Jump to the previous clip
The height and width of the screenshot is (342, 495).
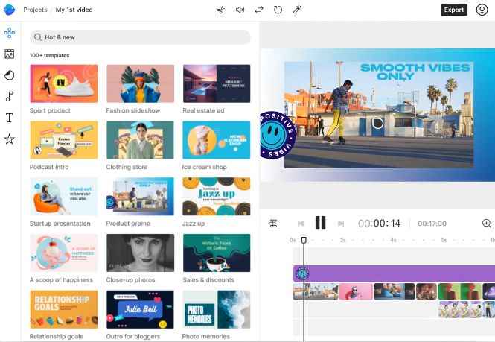tap(301, 224)
